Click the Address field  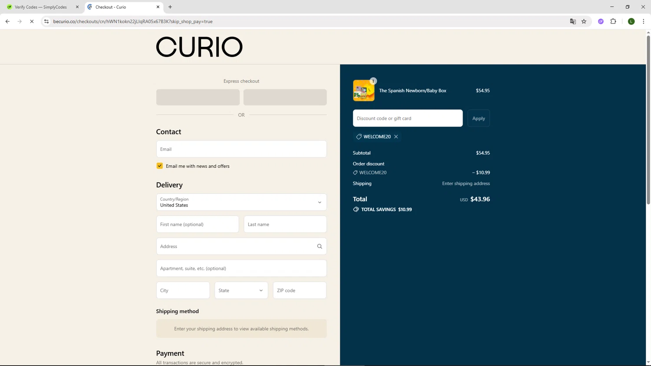pos(241,246)
